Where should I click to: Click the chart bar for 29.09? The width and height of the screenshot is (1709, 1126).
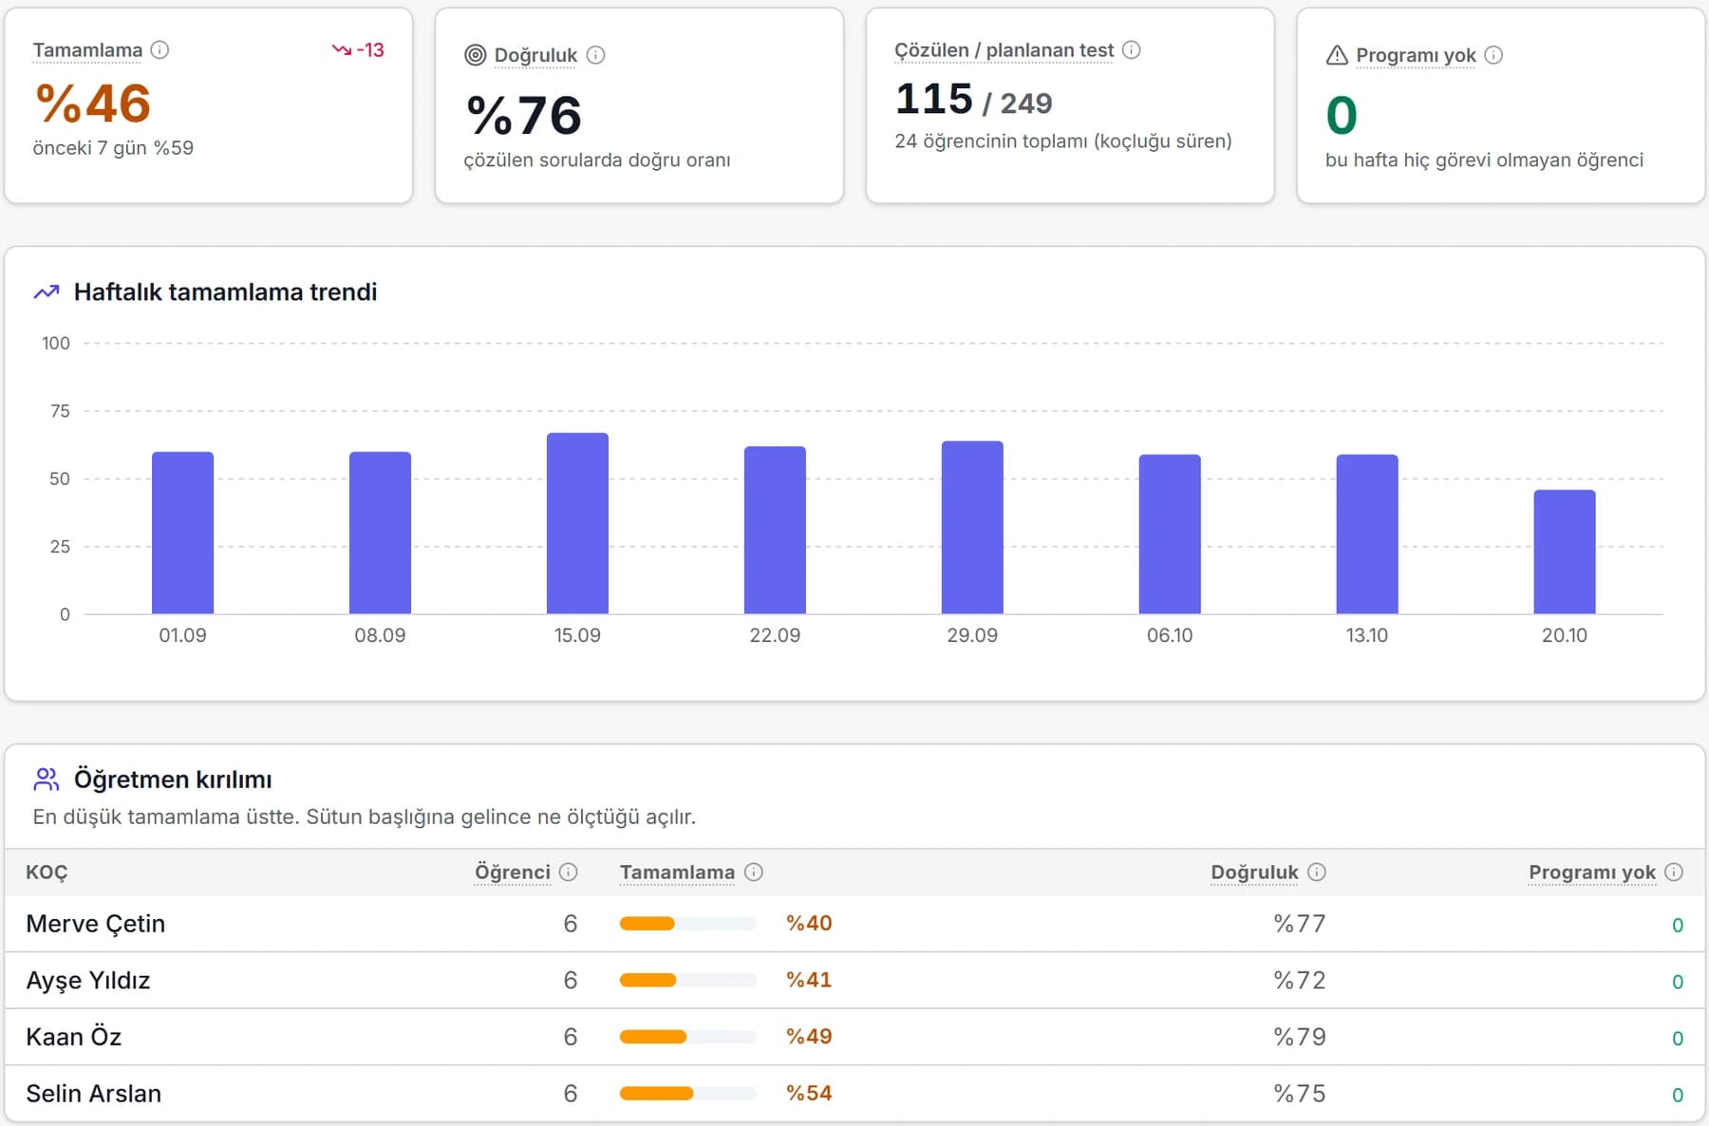(972, 527)
